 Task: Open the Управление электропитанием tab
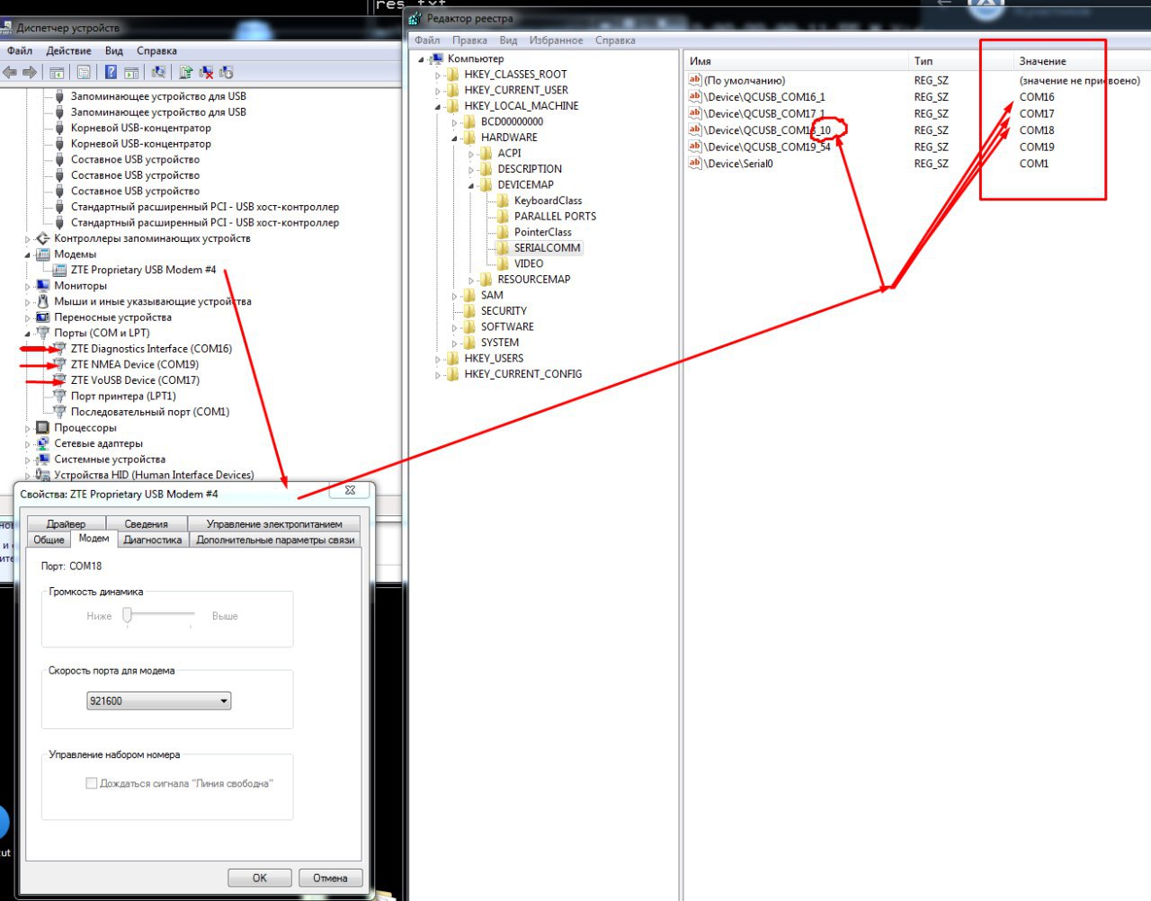274,524
